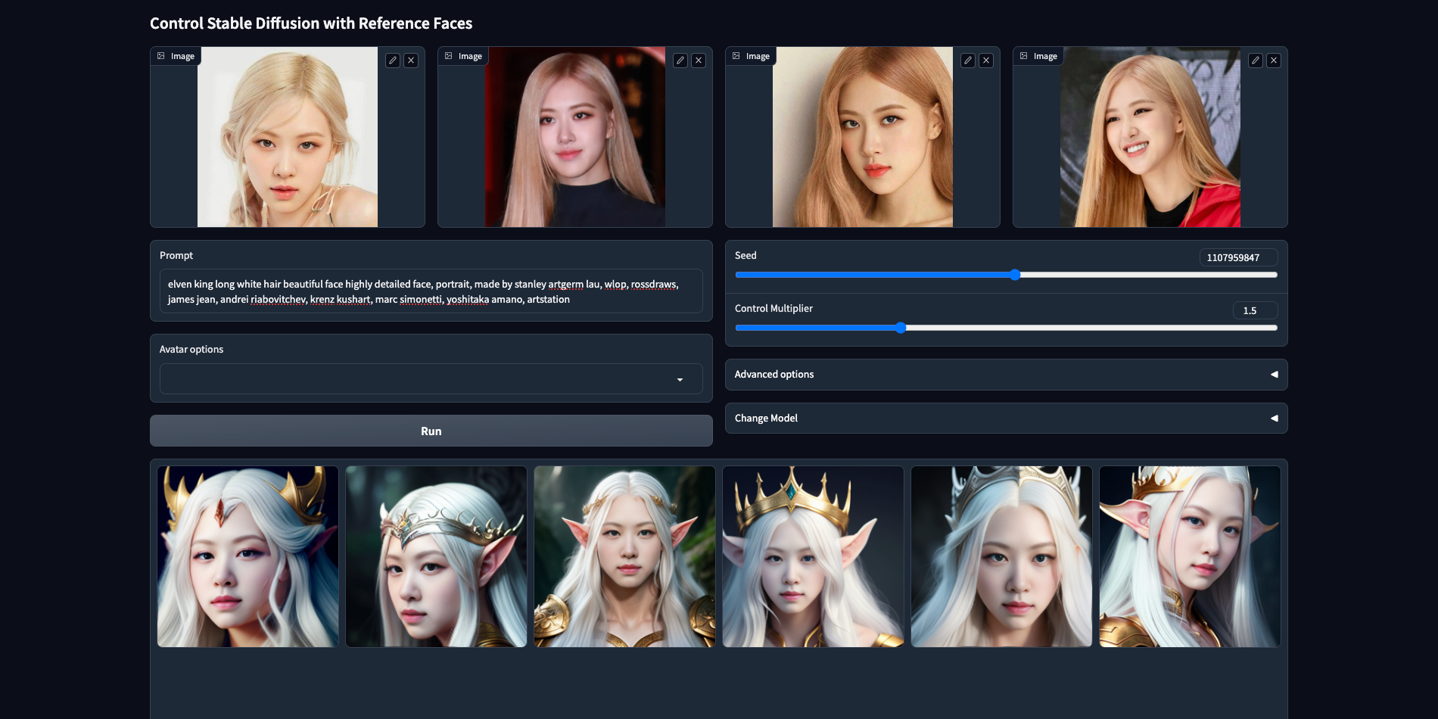Open the first generated elf image with gold horns
Screen dimensions: 1438x719
click(248, 556)
